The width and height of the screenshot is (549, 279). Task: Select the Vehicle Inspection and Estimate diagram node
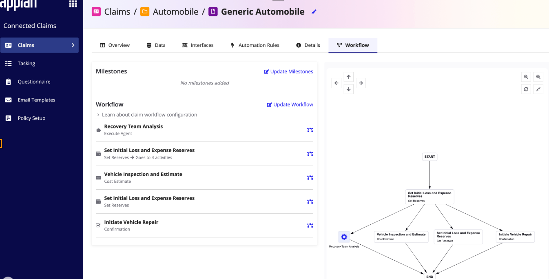(401, 237)
